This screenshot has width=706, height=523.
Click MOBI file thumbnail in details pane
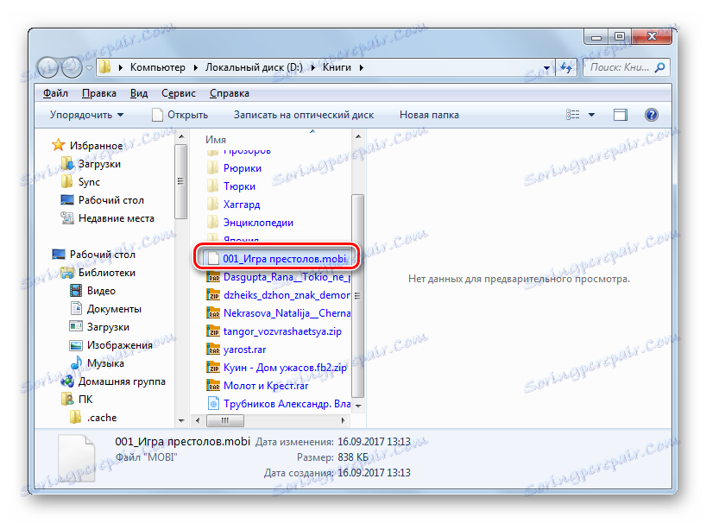coord(77,457)
